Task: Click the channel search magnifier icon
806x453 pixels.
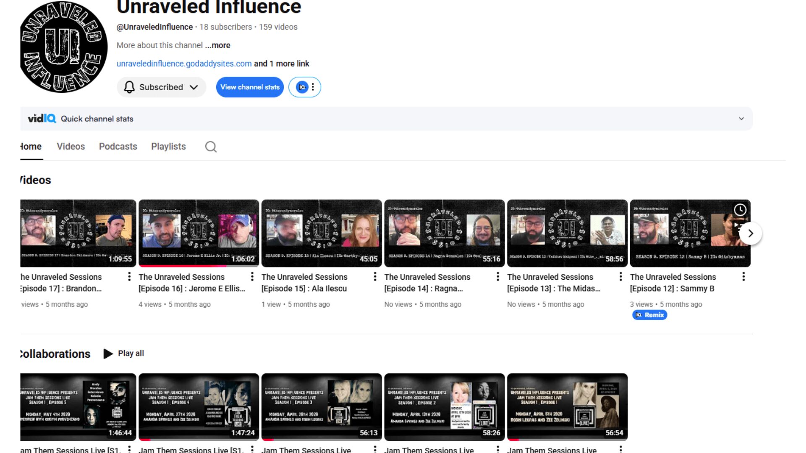Action: tap(211, 147)
